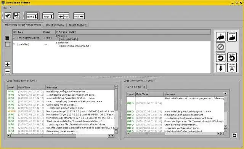Click the config reset icon
244x149 pixels.
[232, 57]
